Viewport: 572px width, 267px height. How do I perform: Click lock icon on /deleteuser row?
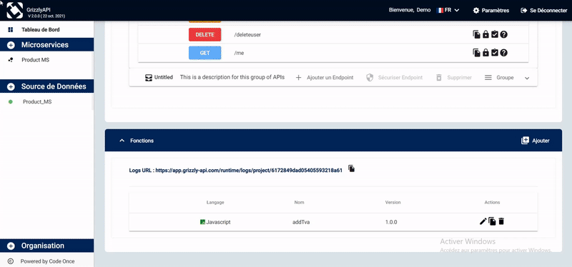(485, 34)
